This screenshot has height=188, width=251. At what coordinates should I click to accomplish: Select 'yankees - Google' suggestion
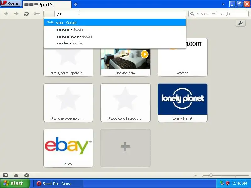coord(115,29)
